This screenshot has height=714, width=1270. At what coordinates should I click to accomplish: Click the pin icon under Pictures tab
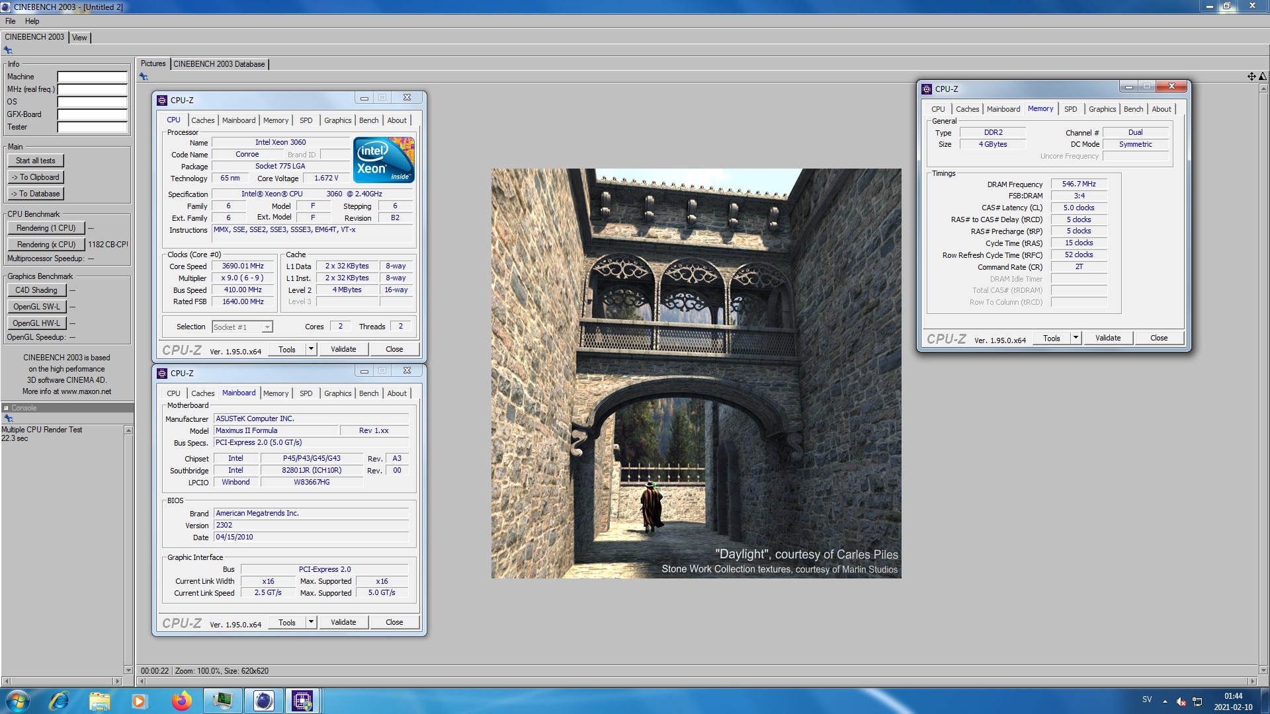(144, 77)
